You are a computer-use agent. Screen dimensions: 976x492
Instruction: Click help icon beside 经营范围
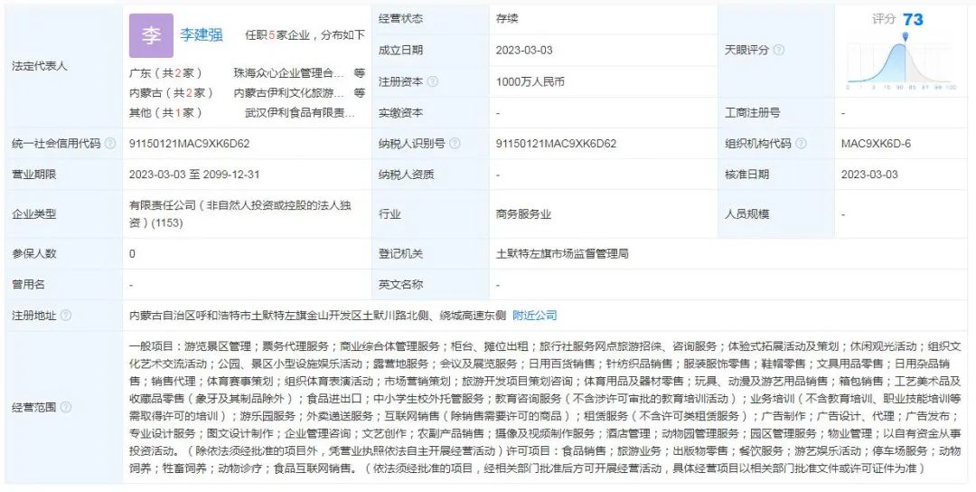coord(66,407)
